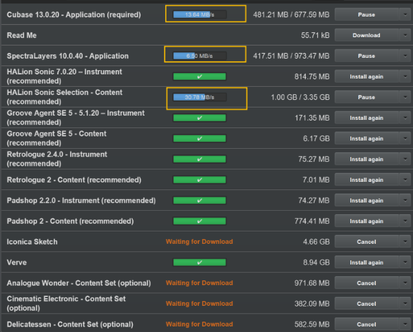413x332 pixels.
Task: Install again Groove Agent SE 5 Content
Action: point(366,138)
